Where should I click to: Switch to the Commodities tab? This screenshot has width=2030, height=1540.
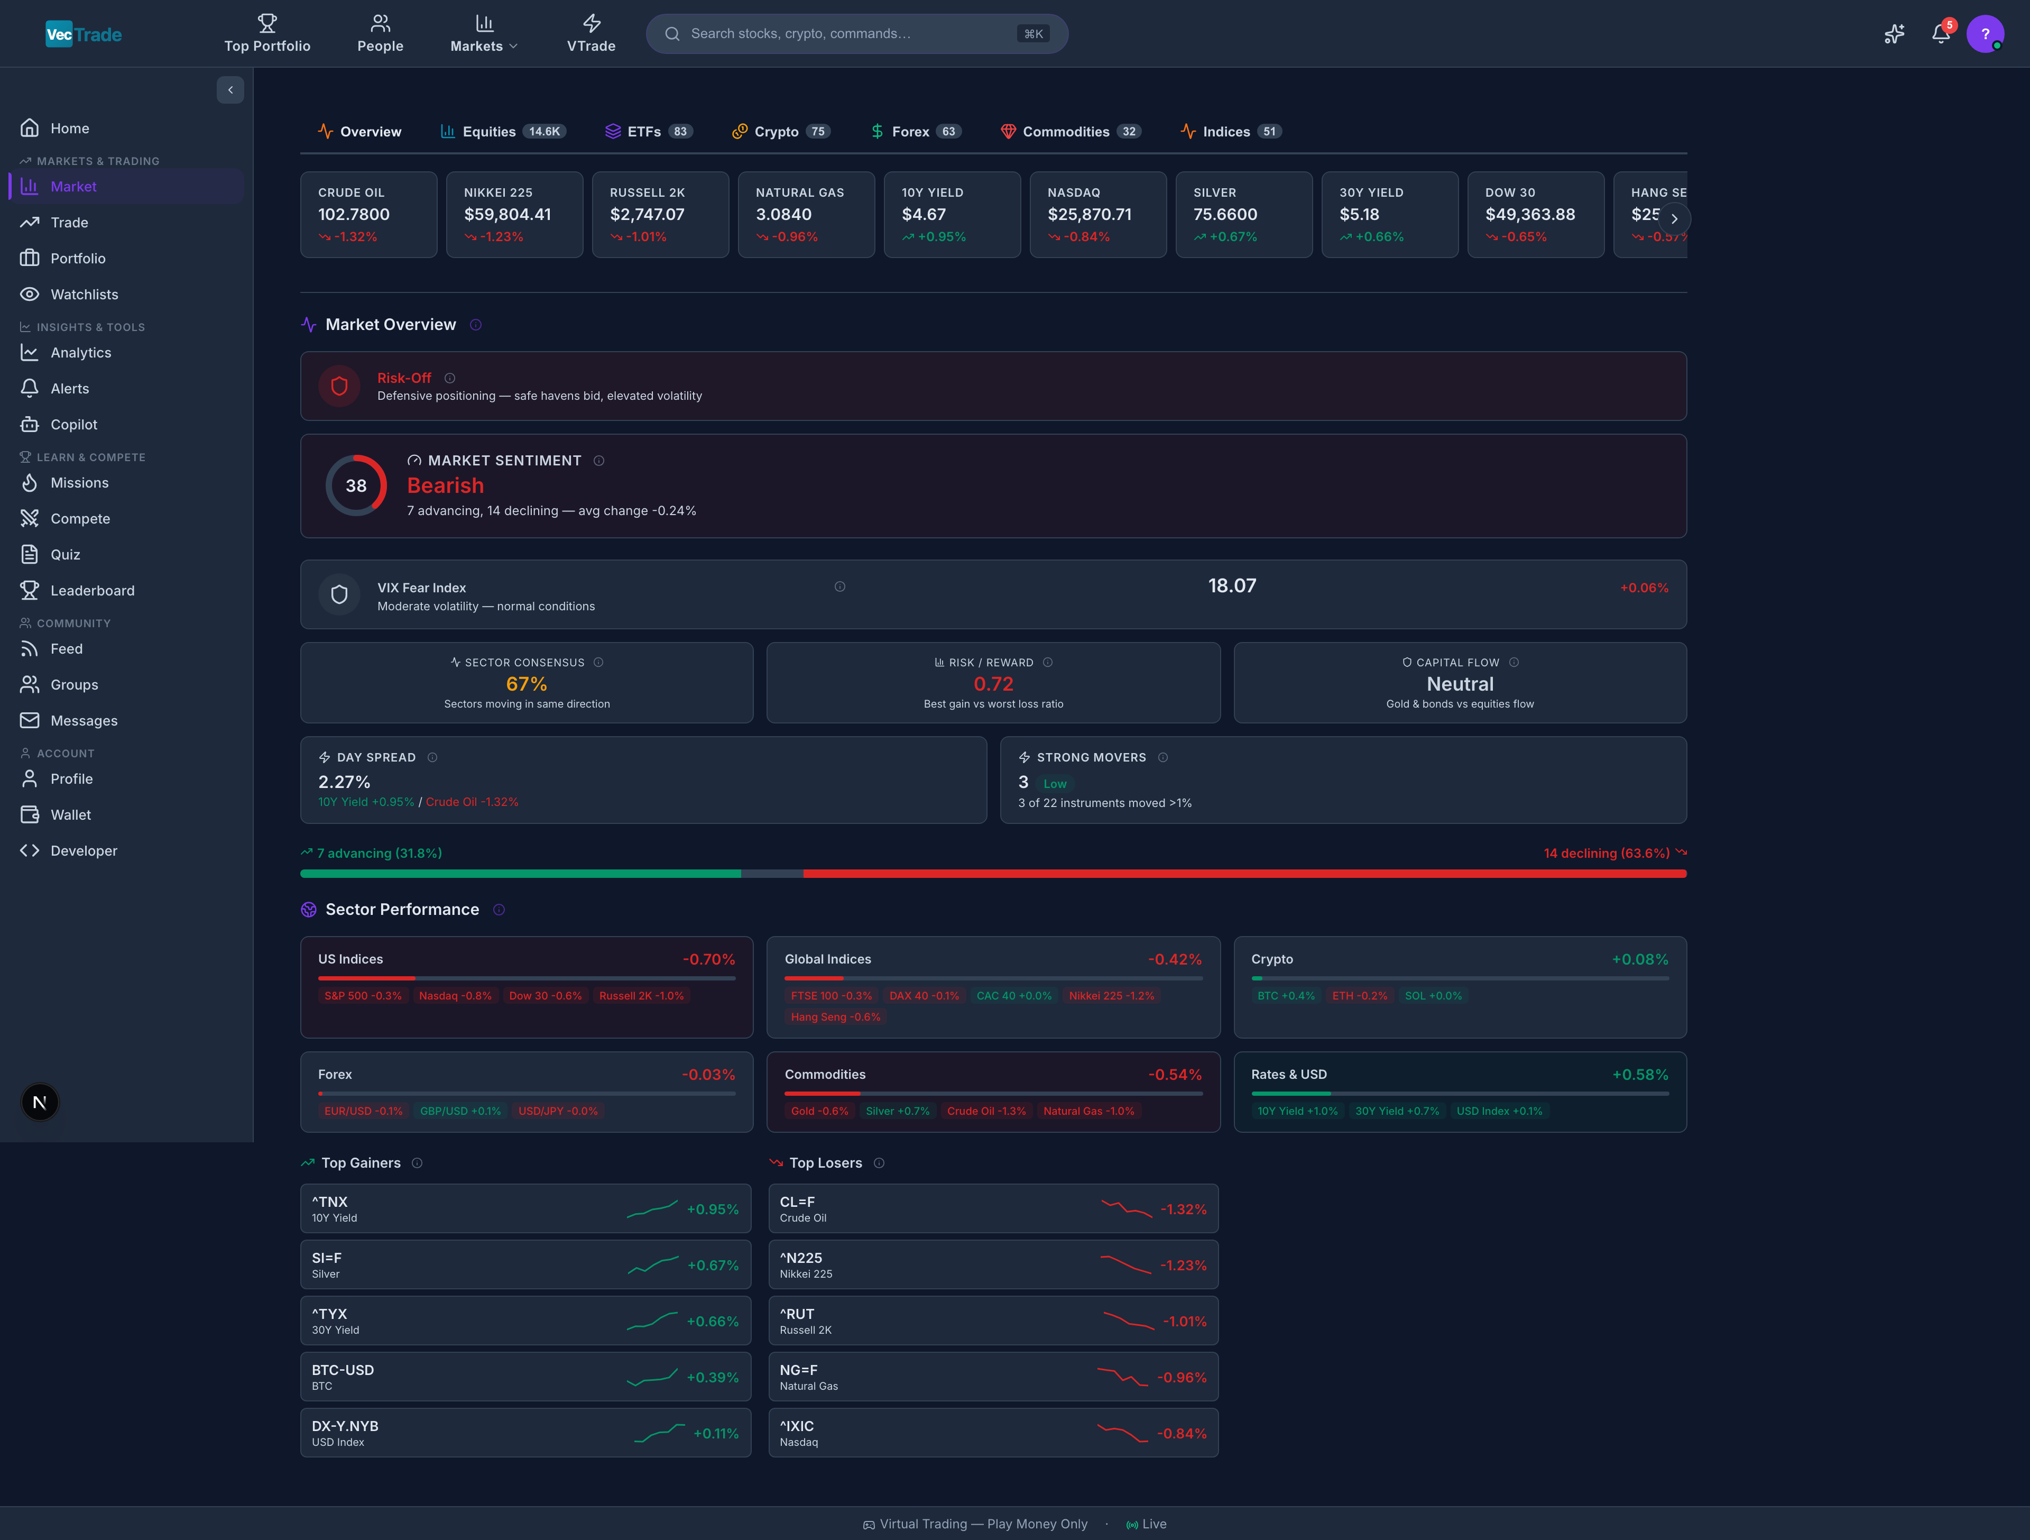(x=1070, y=131)
